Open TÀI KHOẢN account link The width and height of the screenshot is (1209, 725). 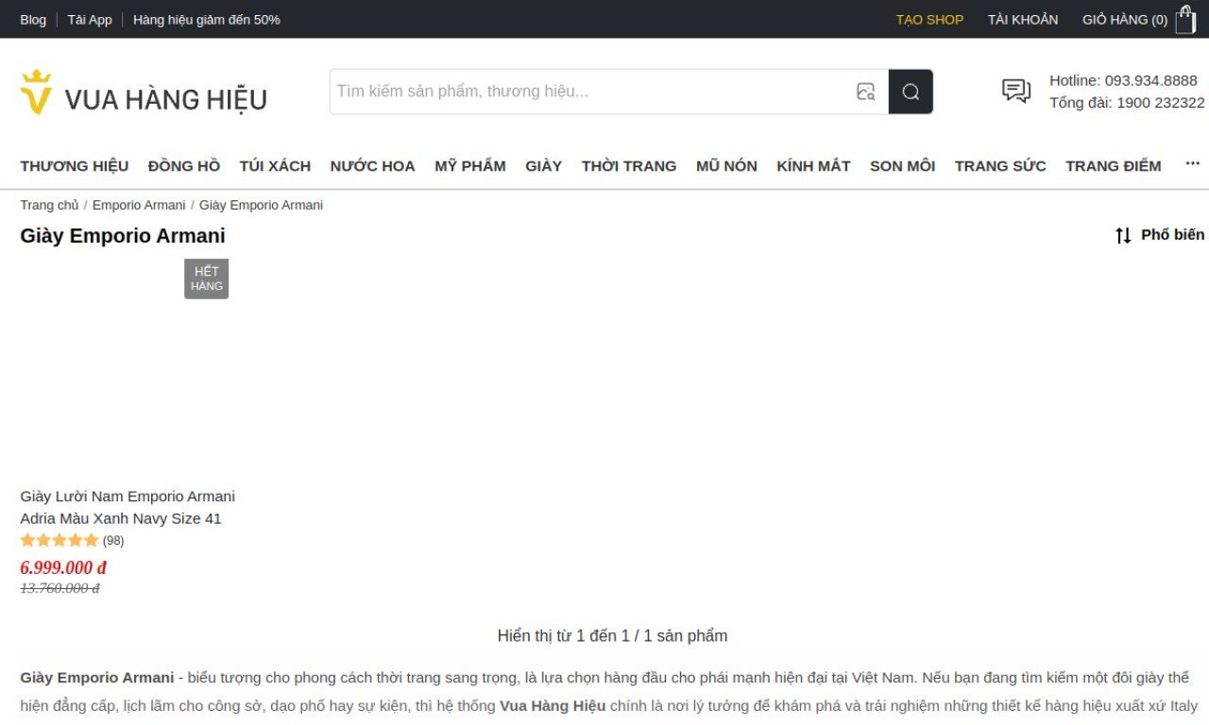coord(1023,20)
